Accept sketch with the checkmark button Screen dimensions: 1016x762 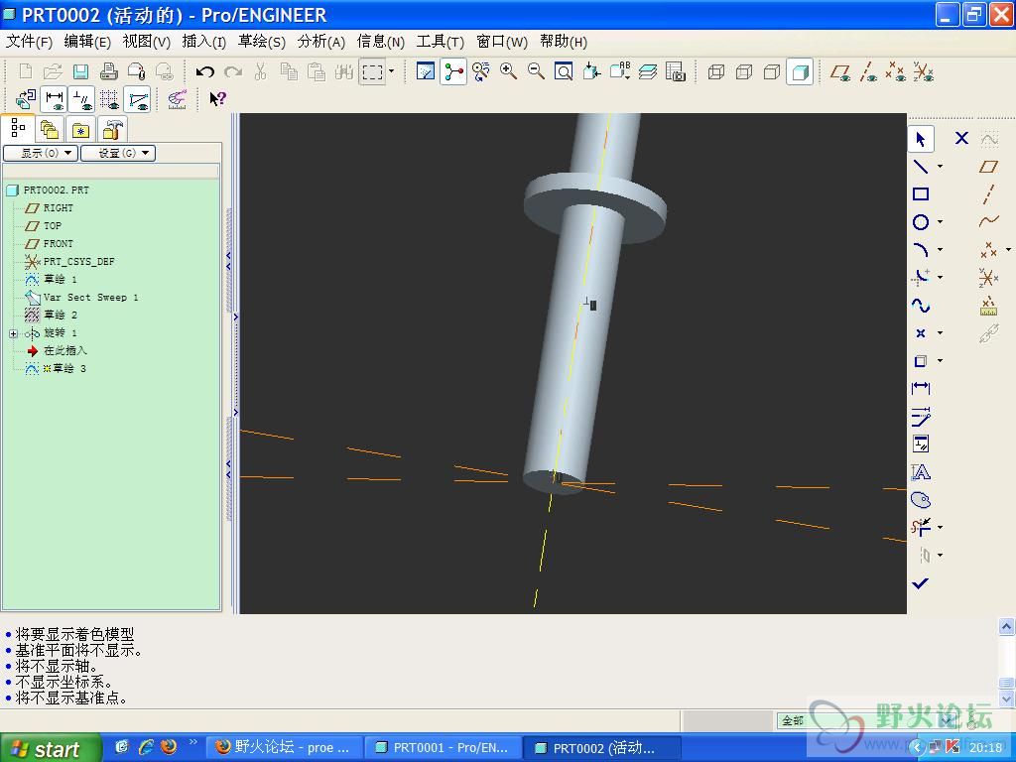(x=921, y=583)
